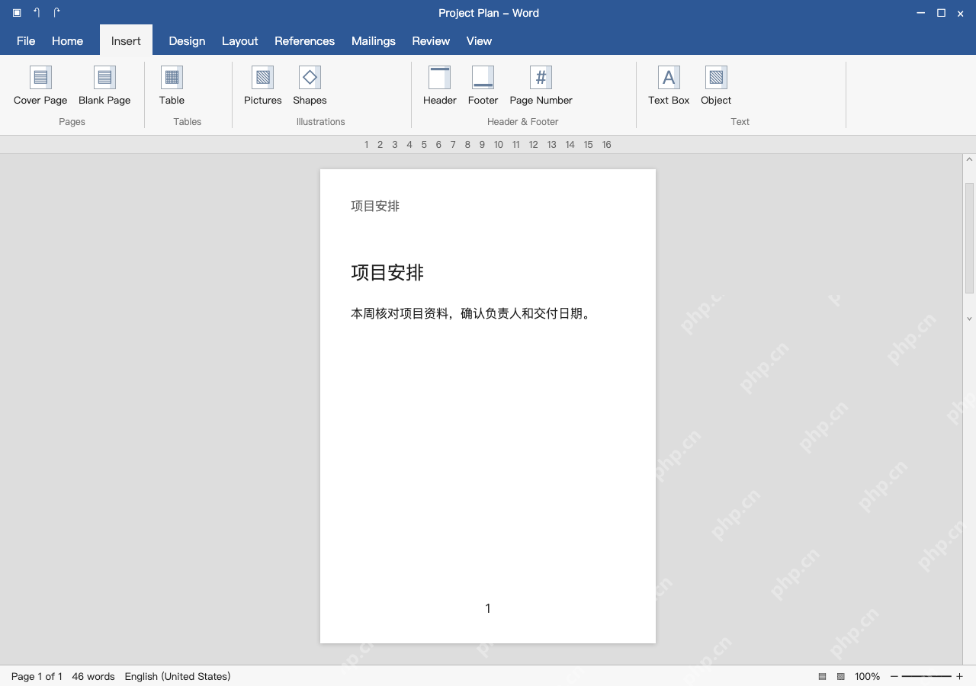
Task: Click "English (United States)" language indicator
Action: (178, 676)
